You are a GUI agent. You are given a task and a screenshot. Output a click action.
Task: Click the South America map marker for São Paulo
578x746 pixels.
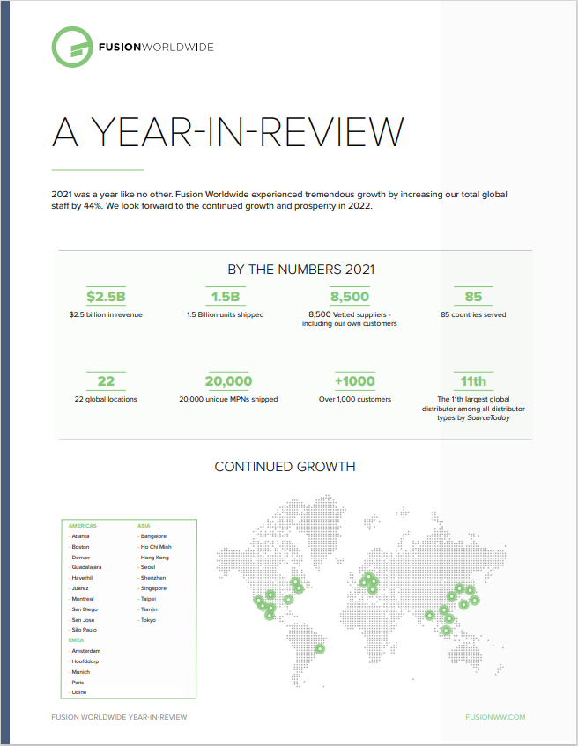point(320,648)
